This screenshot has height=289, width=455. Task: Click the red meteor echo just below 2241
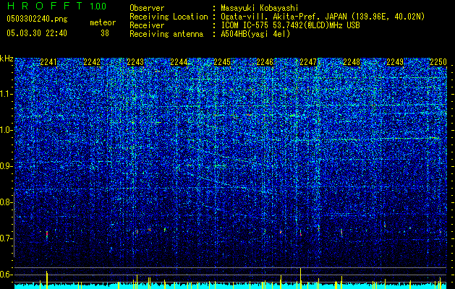[x=47, y=234]
